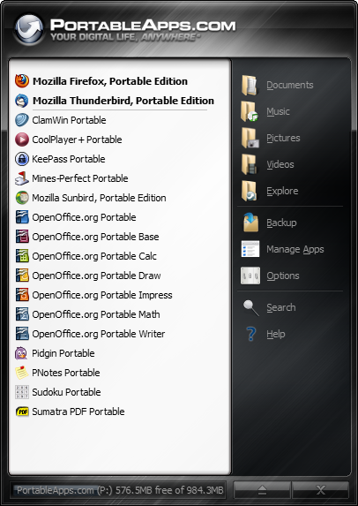Open the Documents menu entry

click(x=290, y=85)
